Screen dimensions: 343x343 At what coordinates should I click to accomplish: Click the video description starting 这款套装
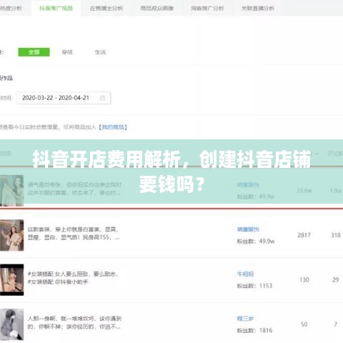point(74,234)
